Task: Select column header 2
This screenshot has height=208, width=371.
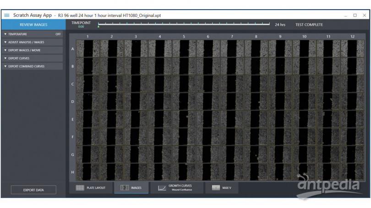Action: pos(112,37)
